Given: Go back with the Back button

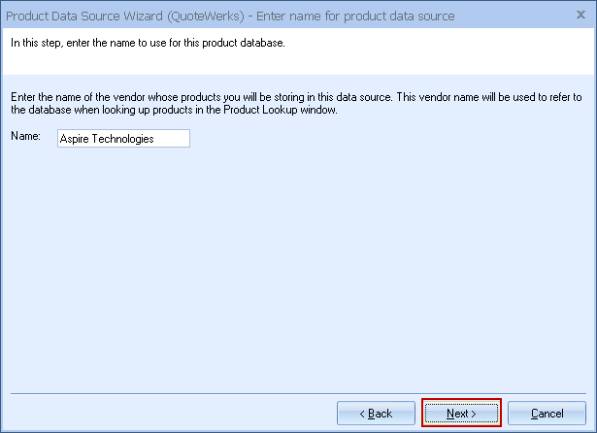Looking at the screenshot, I should pyautogui.click(x=376, y=413).
